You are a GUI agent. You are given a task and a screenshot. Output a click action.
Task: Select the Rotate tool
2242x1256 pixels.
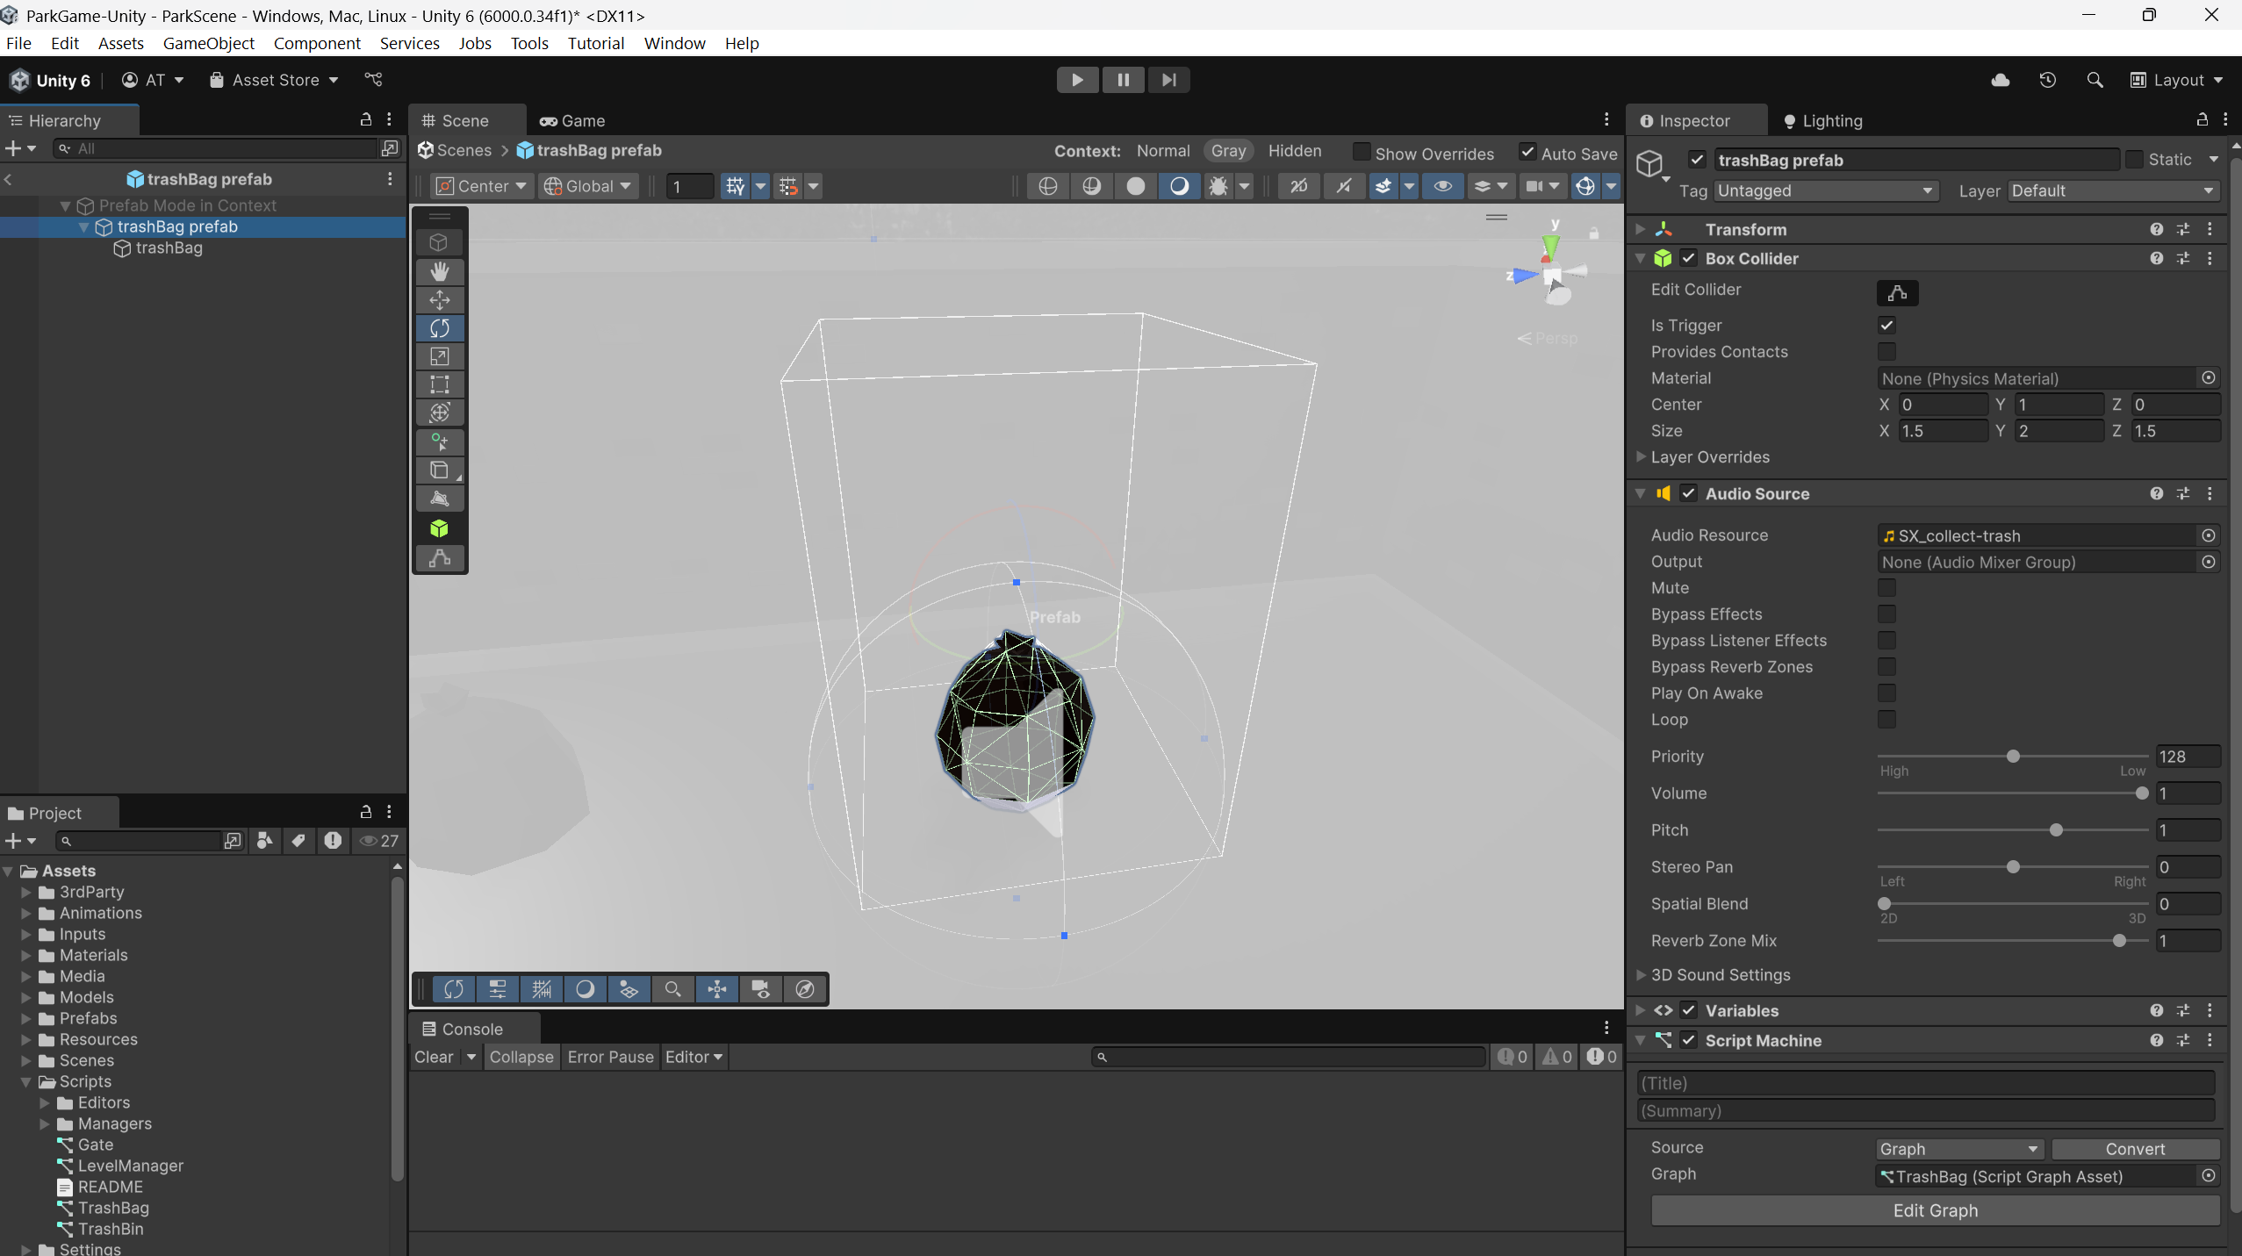pyautogui.click(x=440, y=328)
